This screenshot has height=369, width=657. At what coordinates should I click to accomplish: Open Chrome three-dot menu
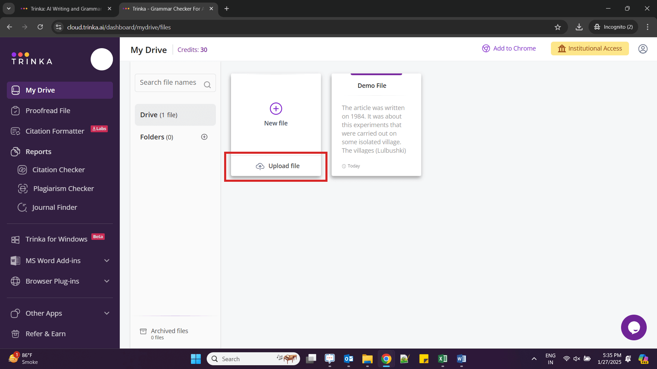tap(647, 27)
